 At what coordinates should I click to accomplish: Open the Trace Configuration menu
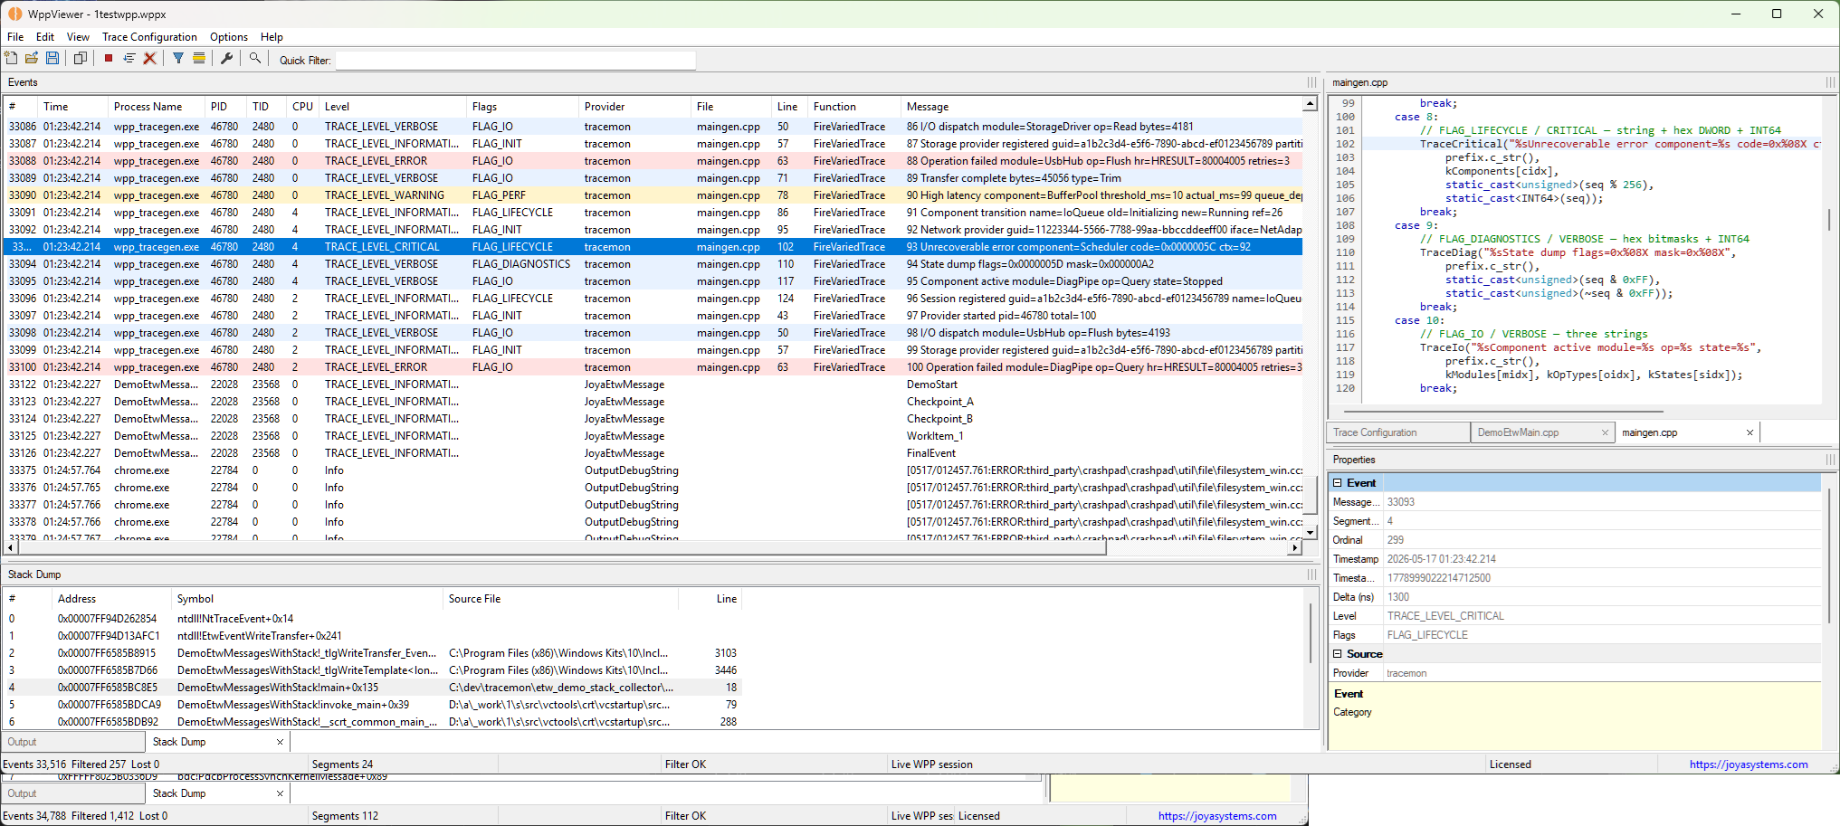click(x=149, y=37)
